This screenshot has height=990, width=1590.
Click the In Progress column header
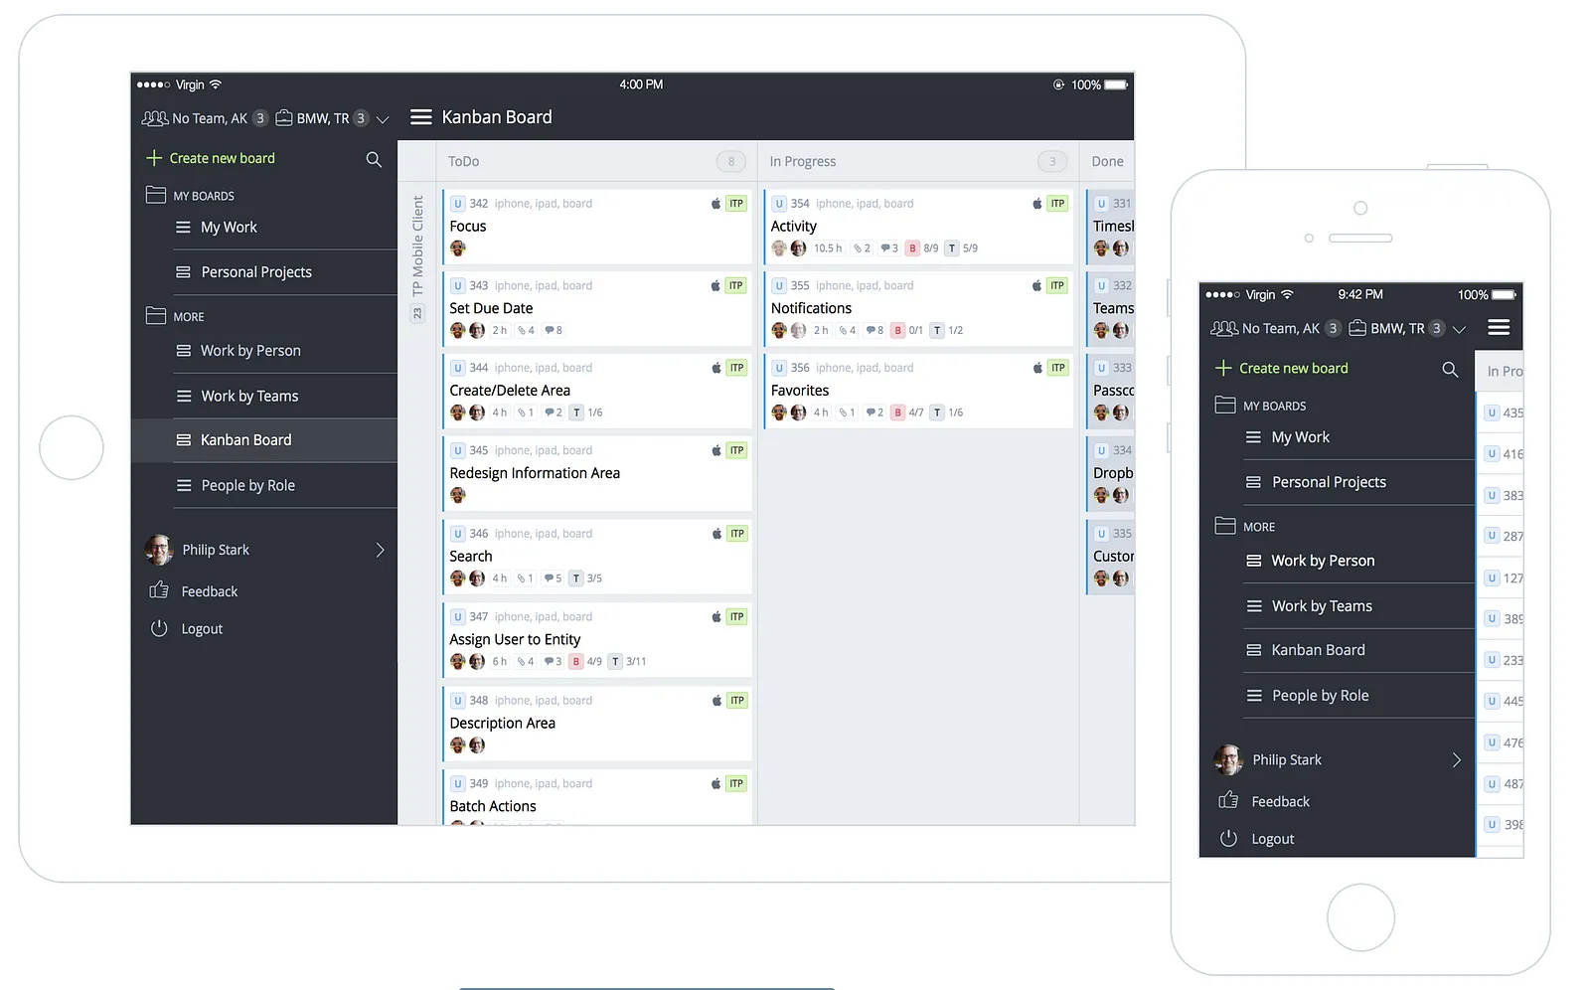point(918,161)
